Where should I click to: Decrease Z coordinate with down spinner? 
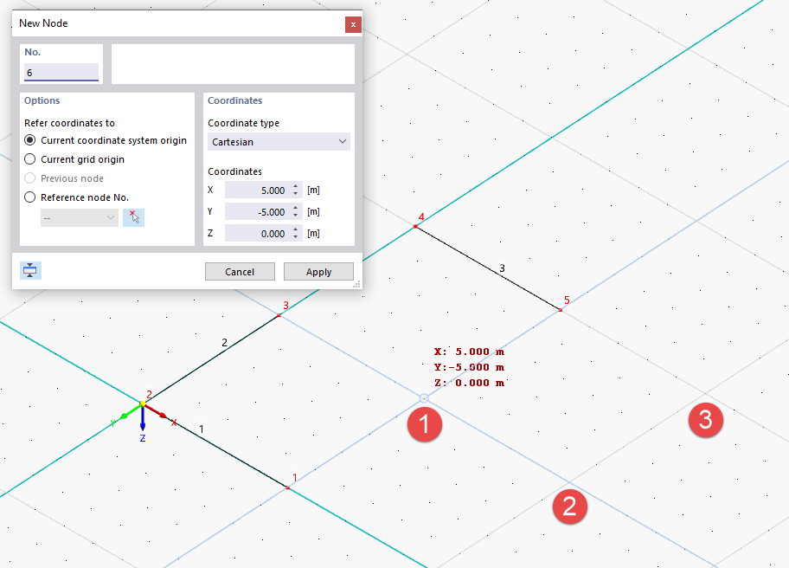295,237
